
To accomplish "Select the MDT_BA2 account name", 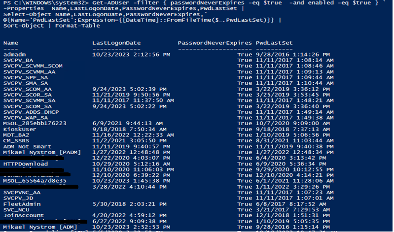I will [x=16, y=135].
